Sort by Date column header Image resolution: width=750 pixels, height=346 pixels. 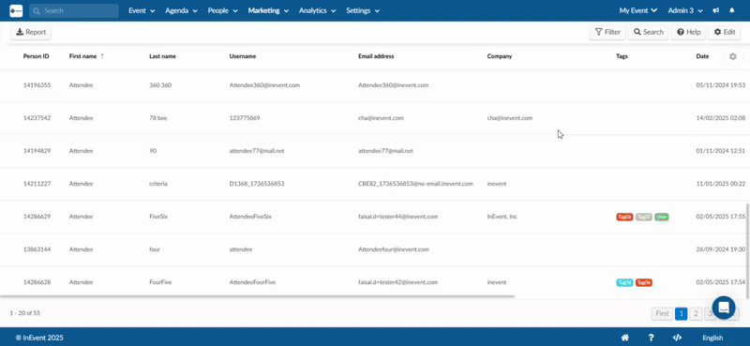coord(702,56)
